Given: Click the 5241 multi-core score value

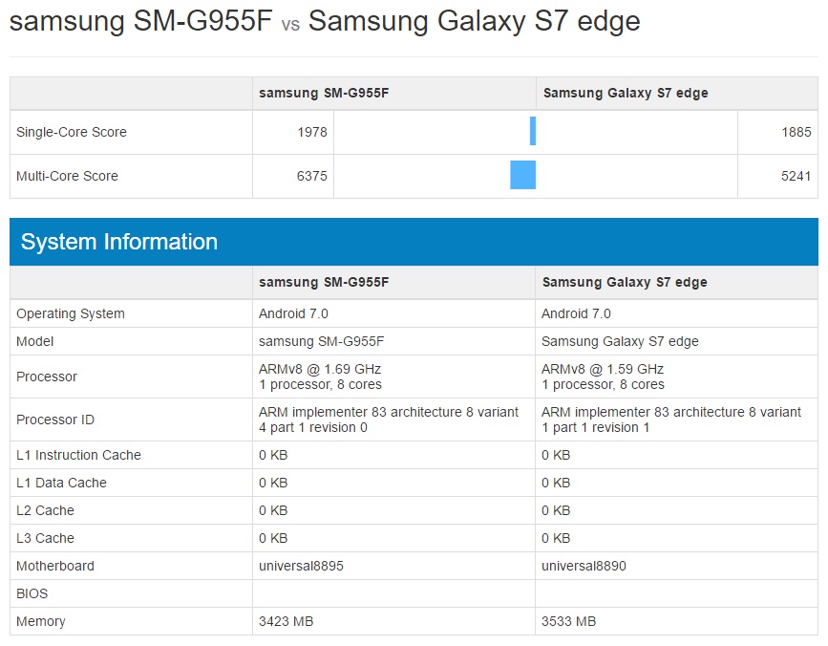Looking at the screenshot, I should (x=796, y=176).
